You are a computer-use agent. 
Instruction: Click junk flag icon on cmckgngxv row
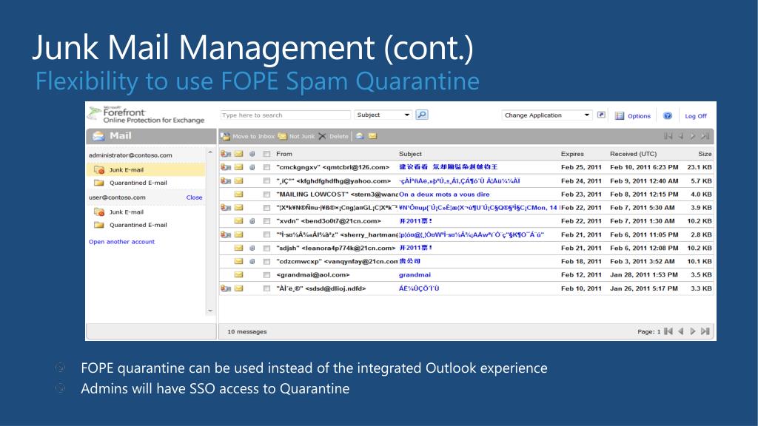pyautogui.click(x=226, y=167)
